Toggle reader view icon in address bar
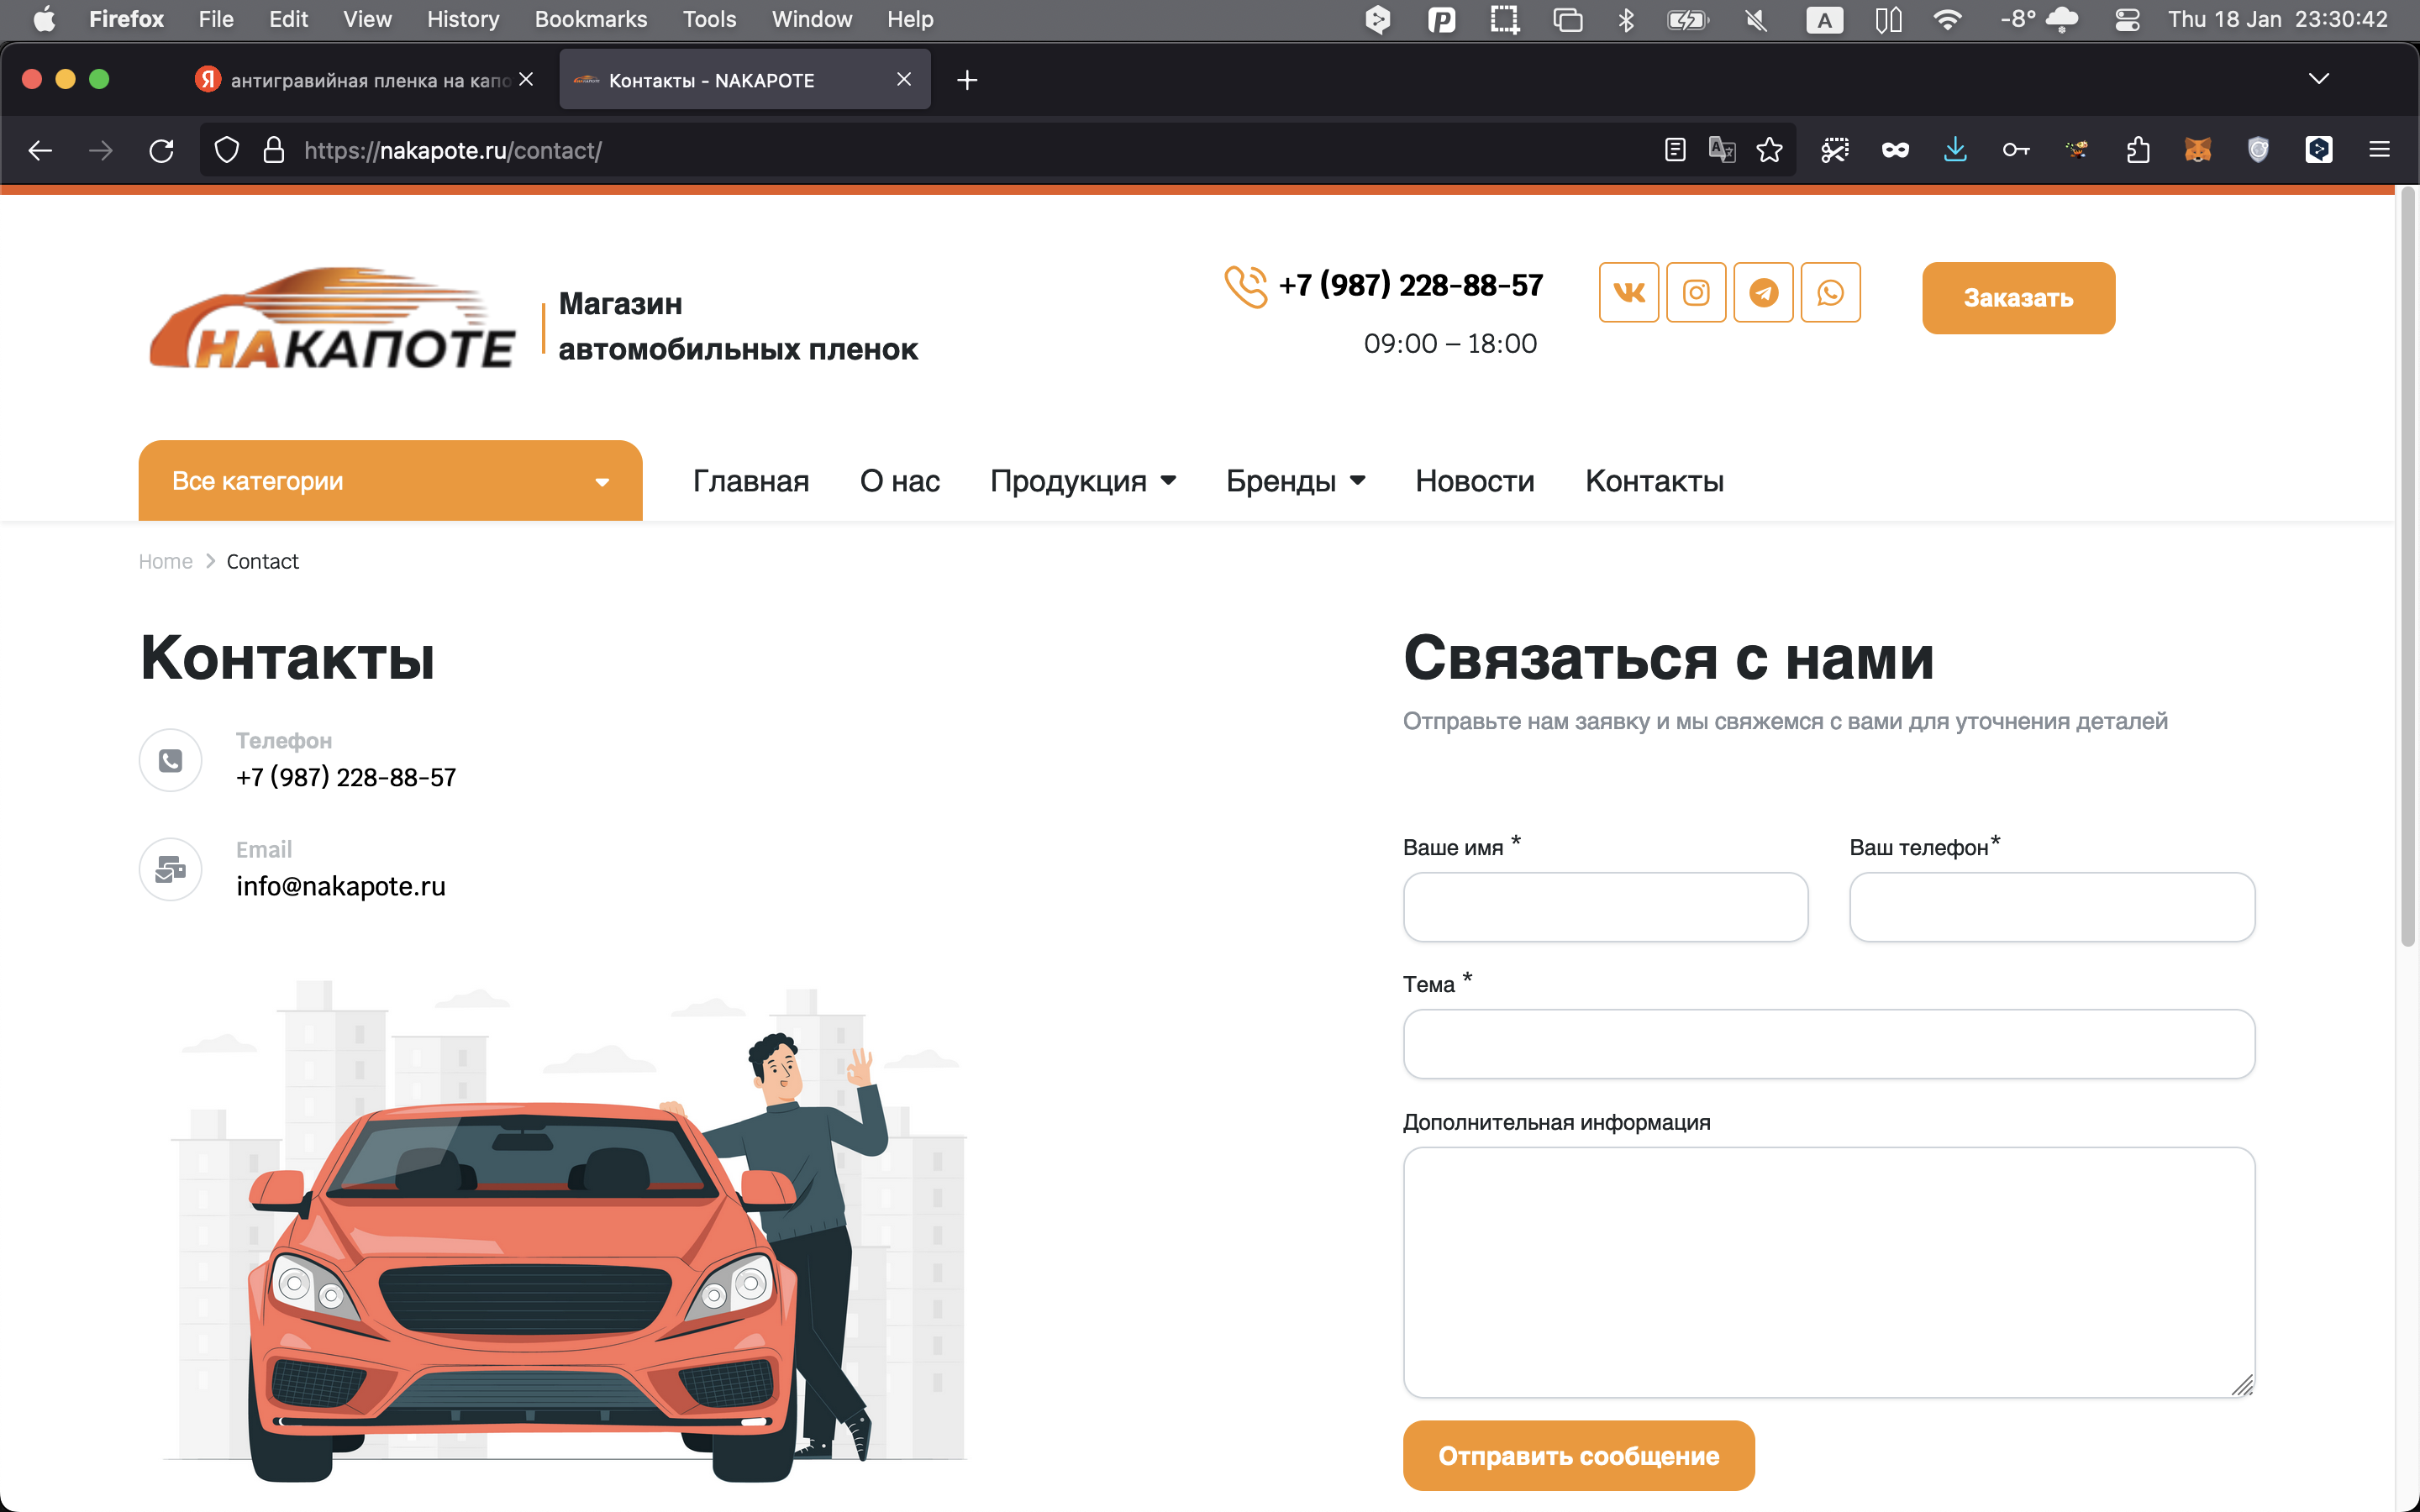This screenshot has height=1512, width=2420. click(x=1675, y=150)
